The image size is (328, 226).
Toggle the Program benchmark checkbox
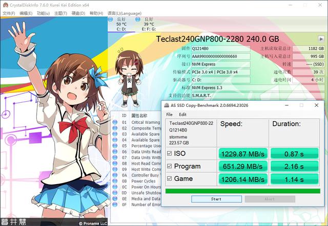[171, 166]
